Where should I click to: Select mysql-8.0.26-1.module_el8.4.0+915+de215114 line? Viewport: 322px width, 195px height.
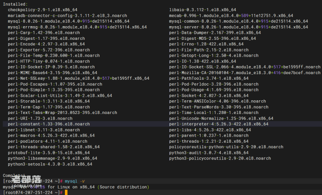[69, 21]
